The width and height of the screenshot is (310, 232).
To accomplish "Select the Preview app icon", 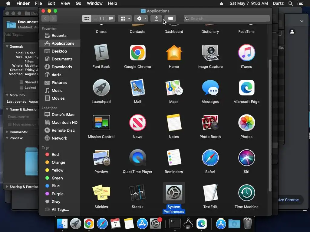I will point(101,158).
